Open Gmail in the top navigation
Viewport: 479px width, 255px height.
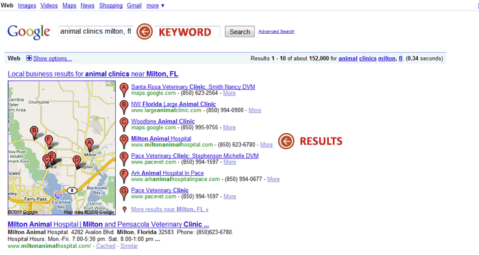tap(134, 5)
